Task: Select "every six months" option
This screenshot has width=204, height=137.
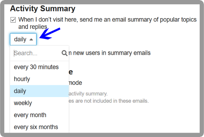Action: [x=36, y=127]
